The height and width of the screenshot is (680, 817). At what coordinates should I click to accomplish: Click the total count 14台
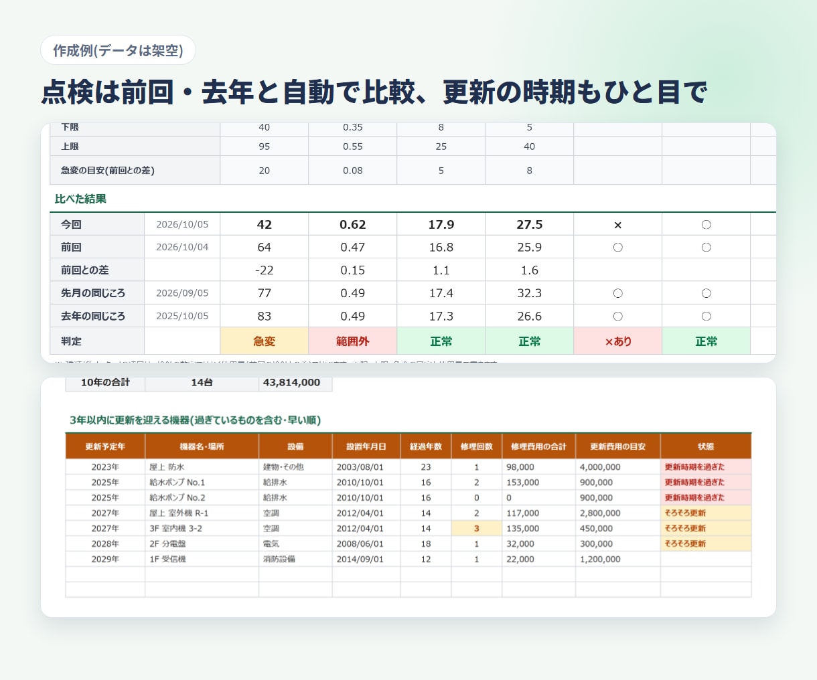click(202, 383)
